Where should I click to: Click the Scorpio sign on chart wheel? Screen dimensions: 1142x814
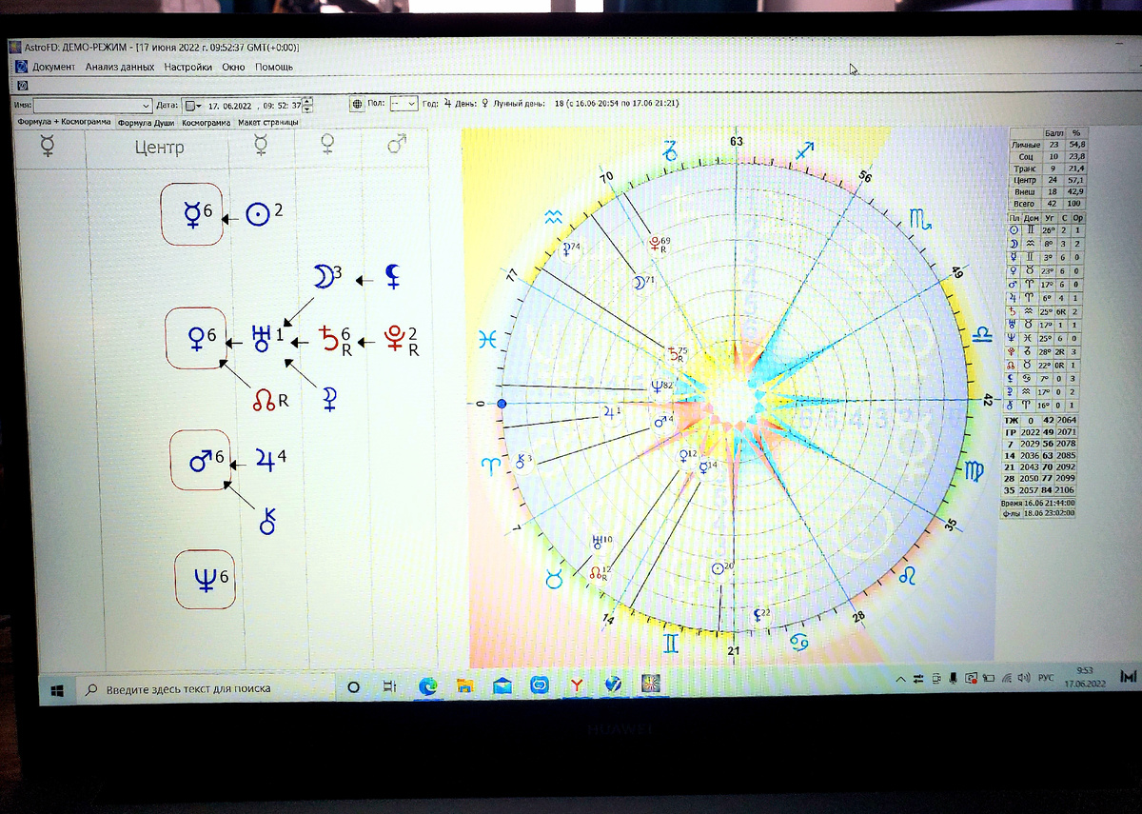click(920, 220)
